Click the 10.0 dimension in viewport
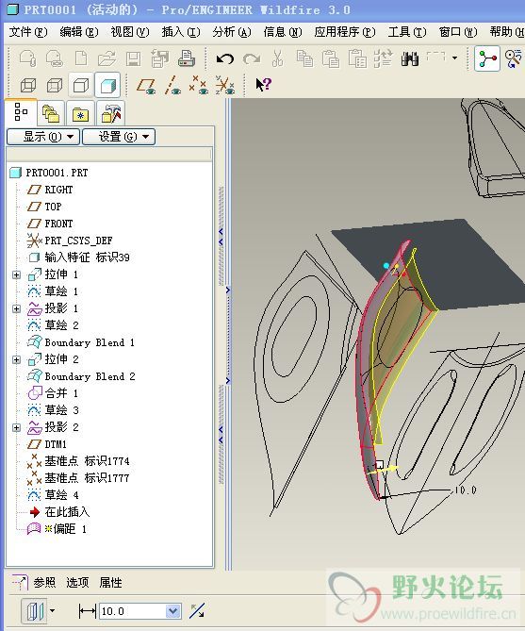Viewport: 525px width, 631px height. [466, 490]
